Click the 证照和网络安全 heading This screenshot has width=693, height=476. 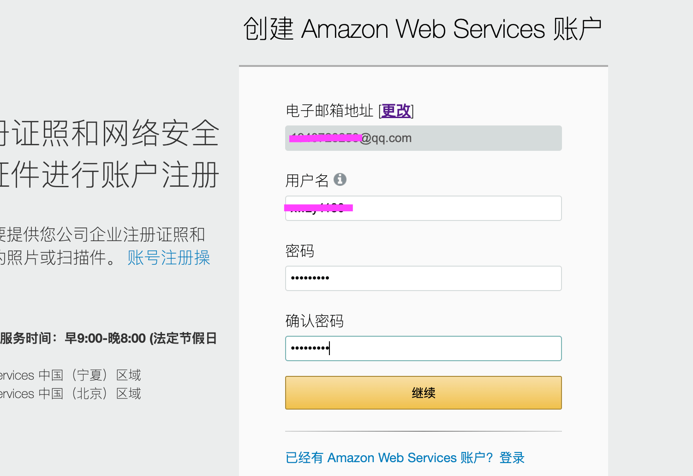[x=110, y=133]
